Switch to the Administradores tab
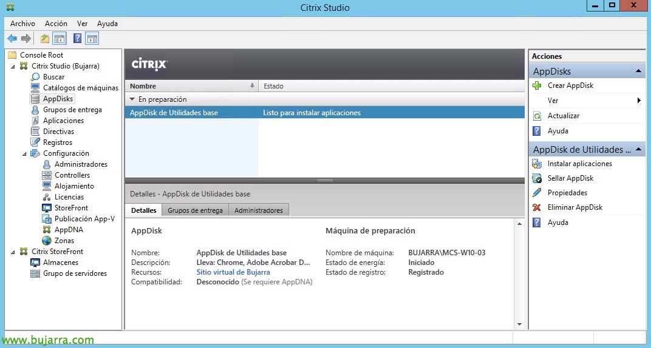Viewport: 651px width, 348px height. [258, 210]
